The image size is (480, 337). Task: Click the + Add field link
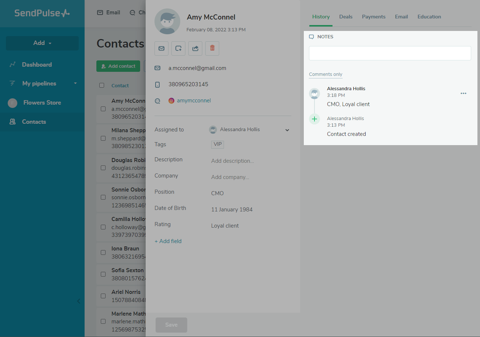pyautogui.click(x=168, y=241)
